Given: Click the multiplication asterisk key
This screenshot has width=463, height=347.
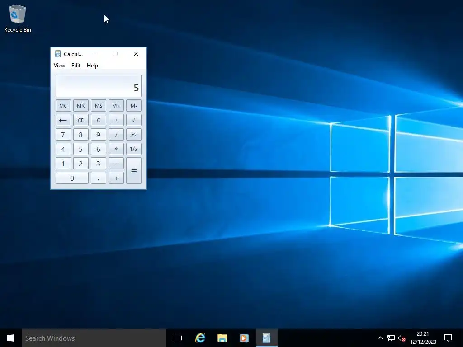Looking at the screenshot, I should point(116,149).
